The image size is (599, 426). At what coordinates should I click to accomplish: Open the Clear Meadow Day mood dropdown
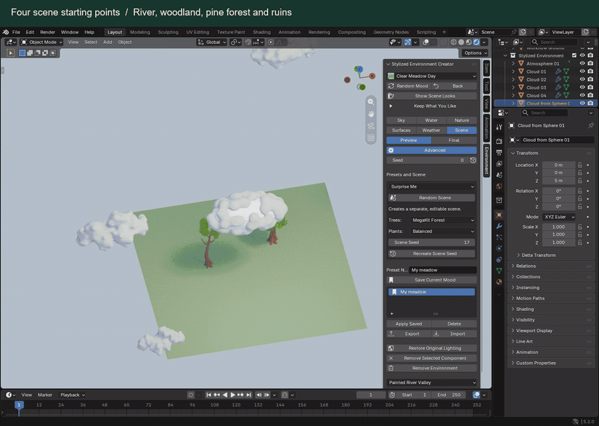pyautogui.click(x=432, y=76)
